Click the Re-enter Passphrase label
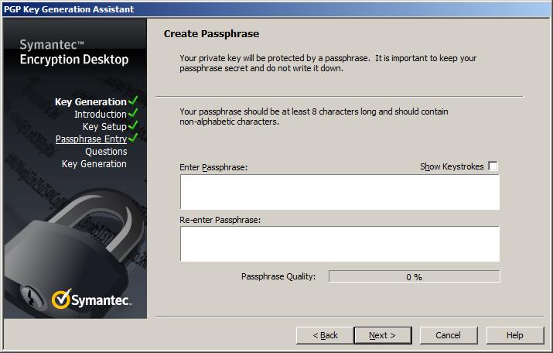Image resolution: width=553 pixels, height=353 pixels. 220,220
